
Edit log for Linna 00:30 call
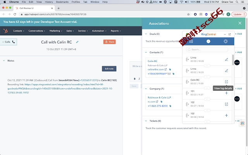click(226, 59)
